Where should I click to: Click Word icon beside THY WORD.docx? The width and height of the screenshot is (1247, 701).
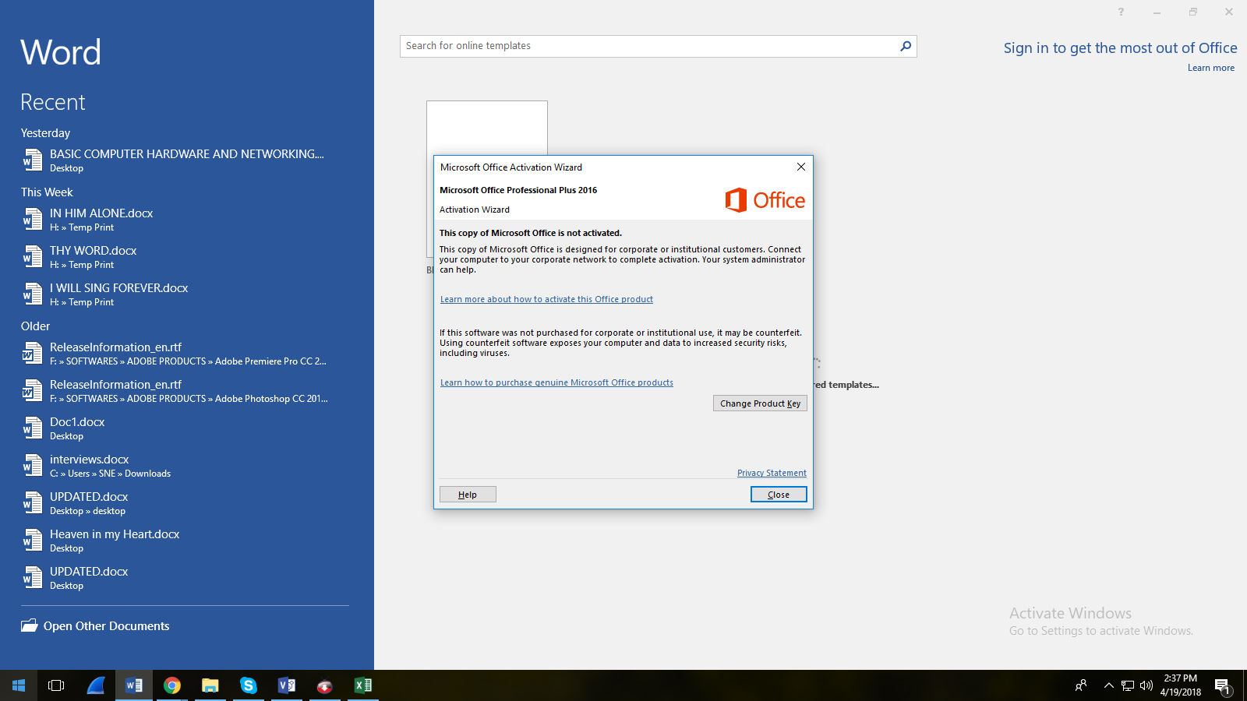coord(32,257)
